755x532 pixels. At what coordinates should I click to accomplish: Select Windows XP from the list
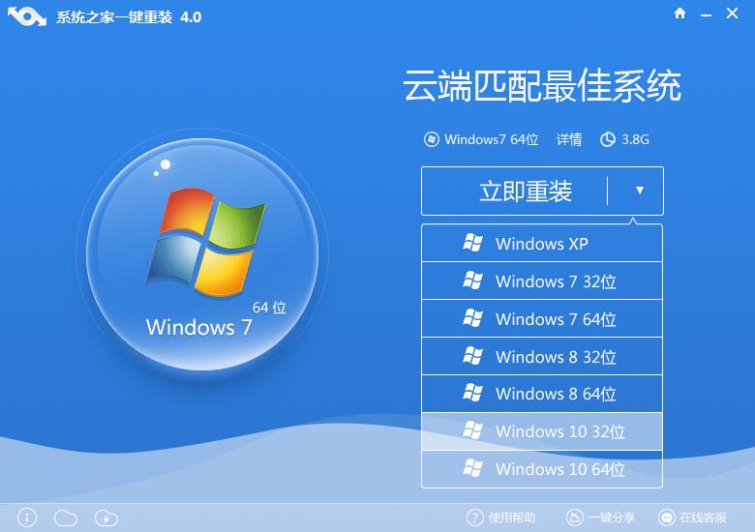point(542,244)
